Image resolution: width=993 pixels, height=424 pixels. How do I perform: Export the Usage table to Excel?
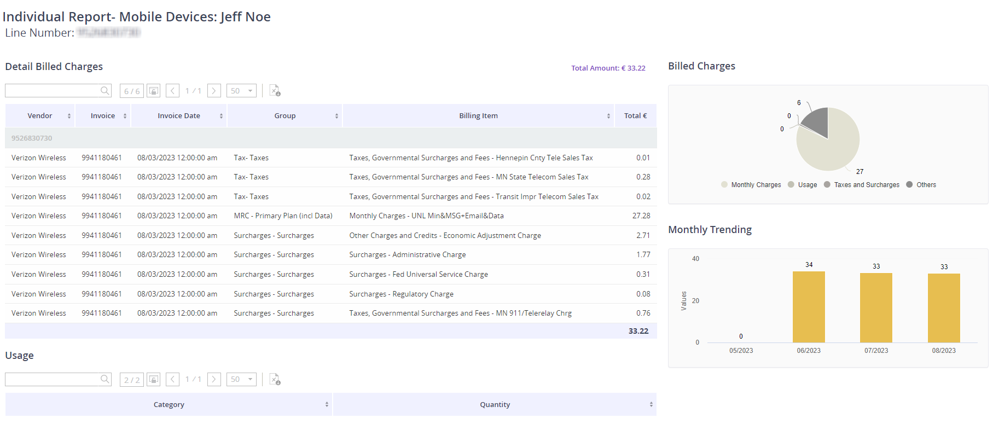(x=275, y=379)
